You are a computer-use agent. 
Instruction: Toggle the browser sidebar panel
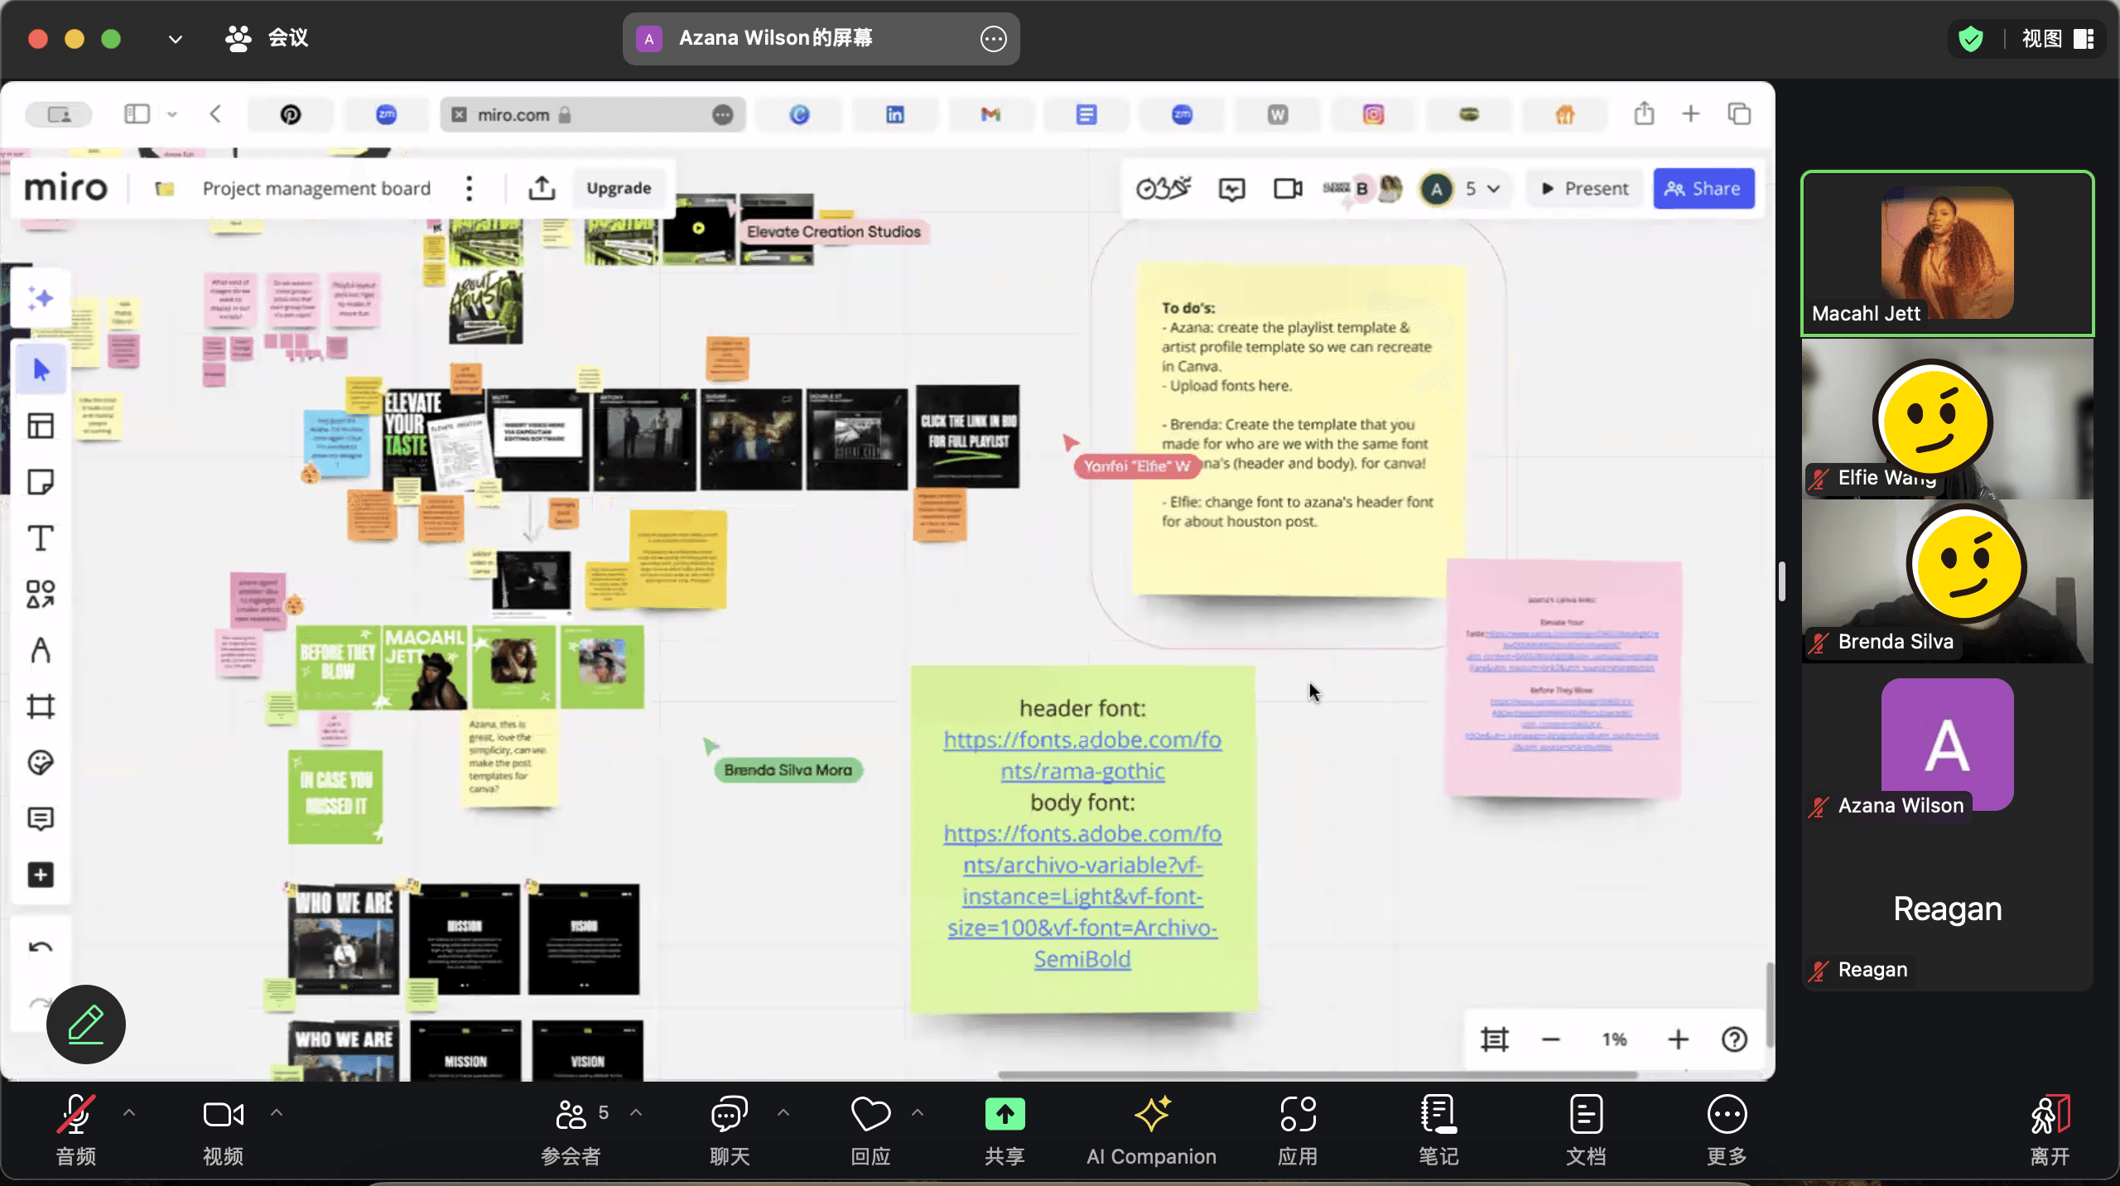[137, 114]
